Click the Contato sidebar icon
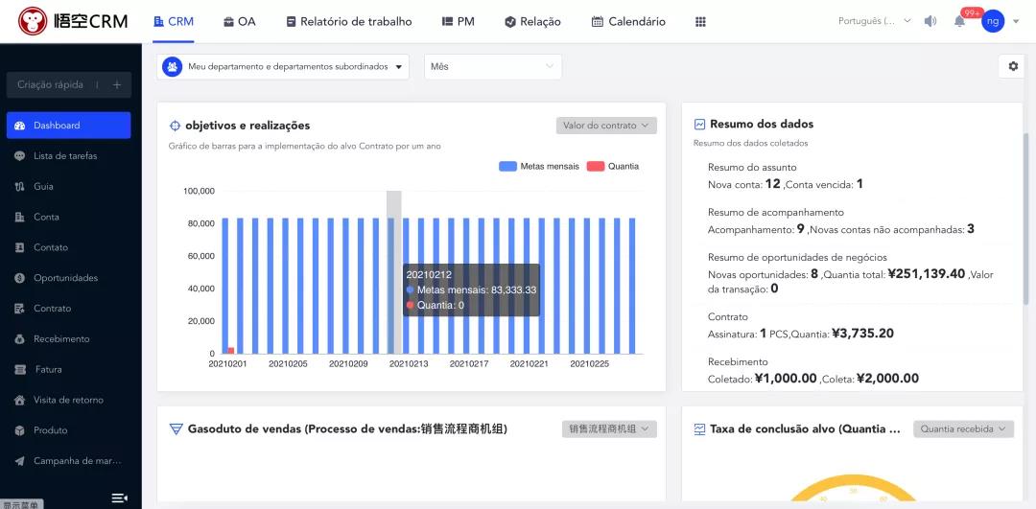Screen dimensions: 1036x509 tap(20, 247)
